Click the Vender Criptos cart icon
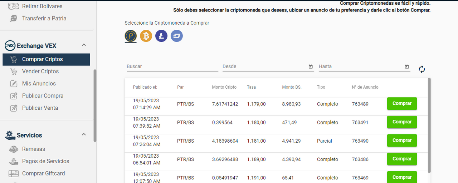This screenshot has height=183, width=458. [14, 71]
